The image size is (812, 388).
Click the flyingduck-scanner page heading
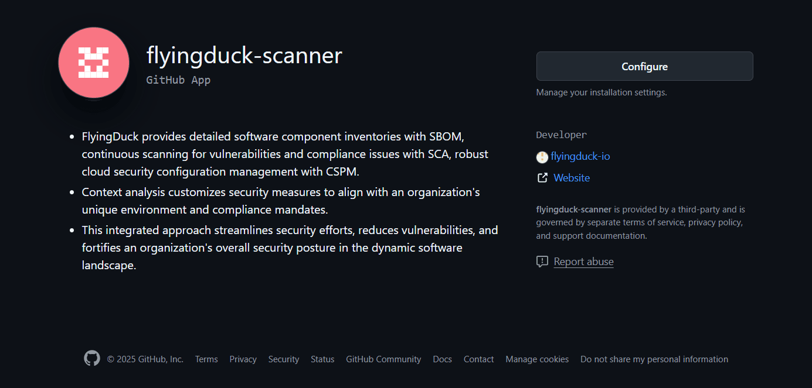(244, 56)
